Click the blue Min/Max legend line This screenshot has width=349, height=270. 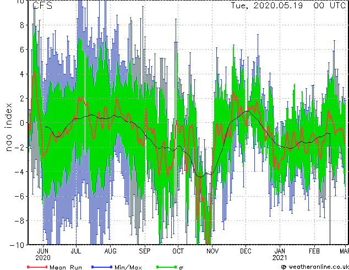click(x=102, y=267)
